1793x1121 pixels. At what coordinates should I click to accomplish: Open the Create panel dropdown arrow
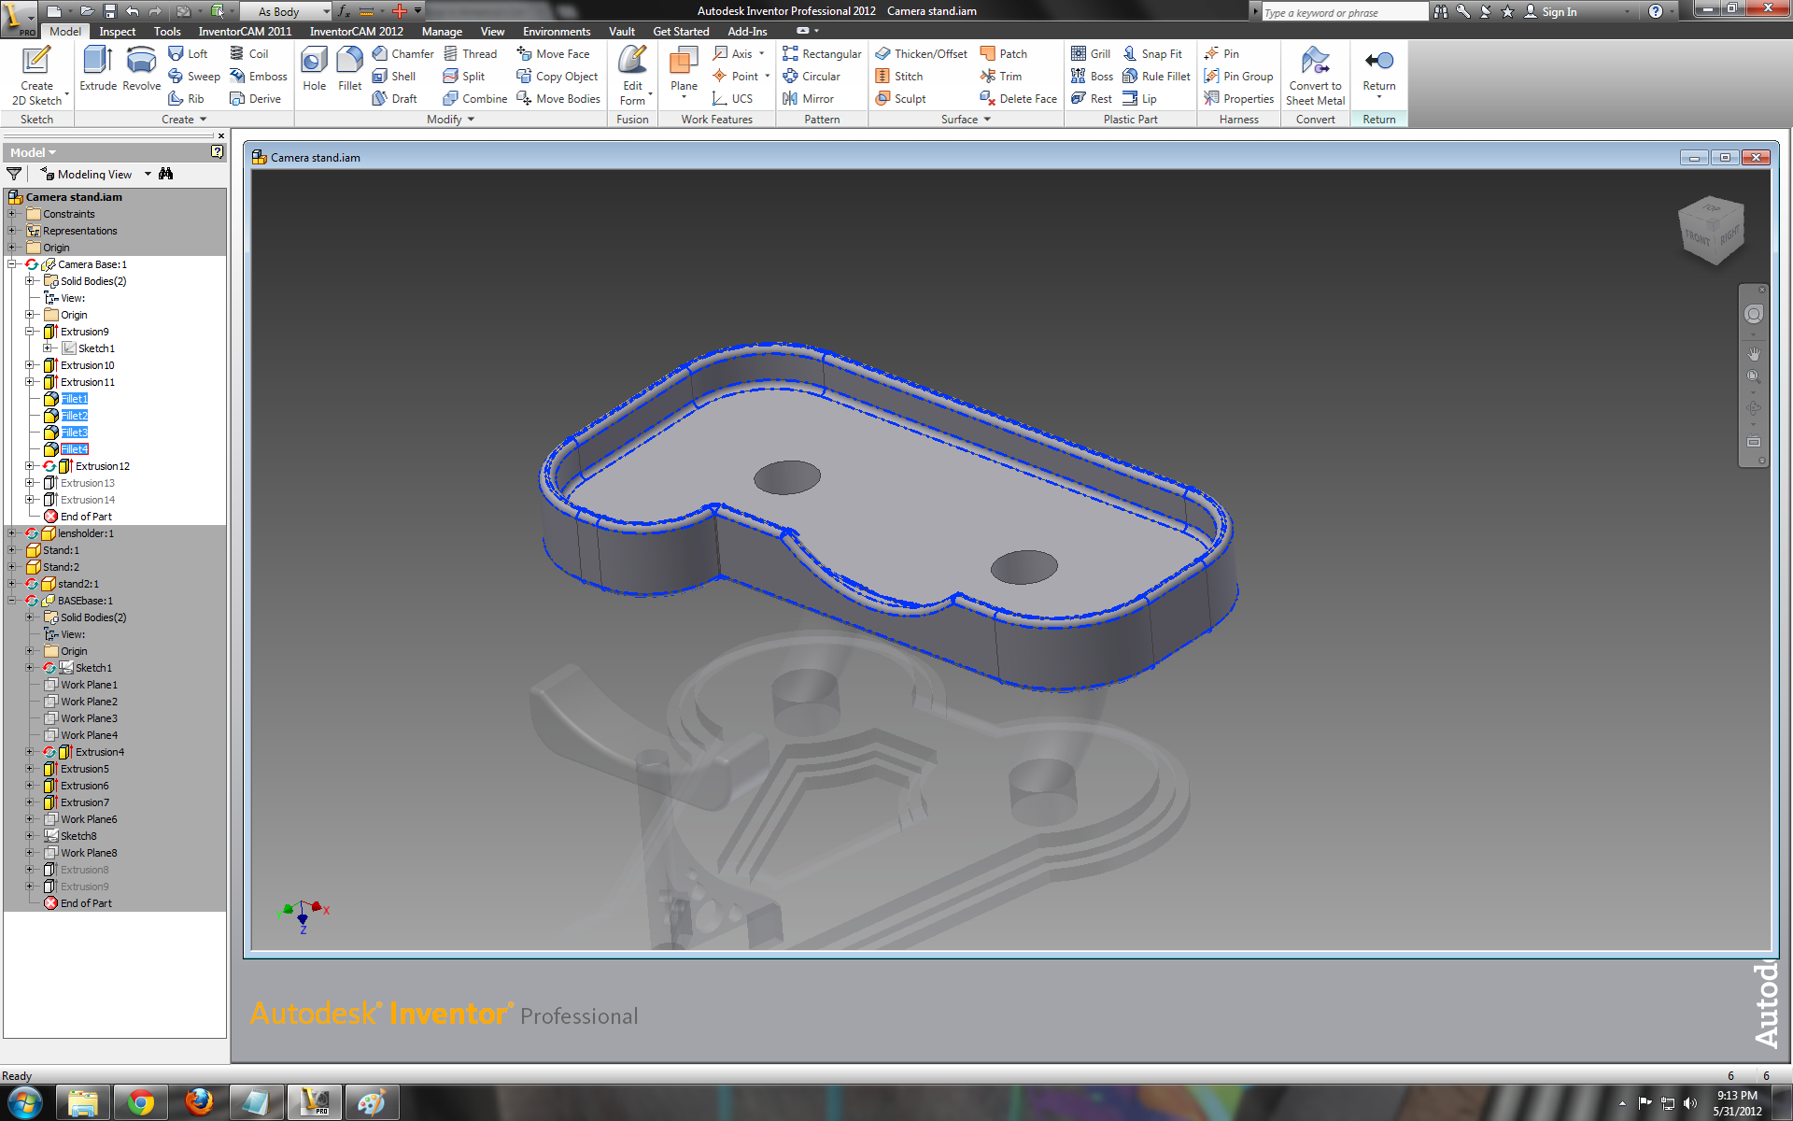203,120
